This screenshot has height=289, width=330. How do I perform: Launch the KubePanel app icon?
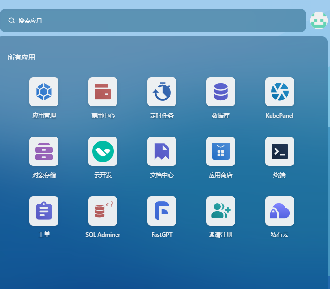point(280,92)
